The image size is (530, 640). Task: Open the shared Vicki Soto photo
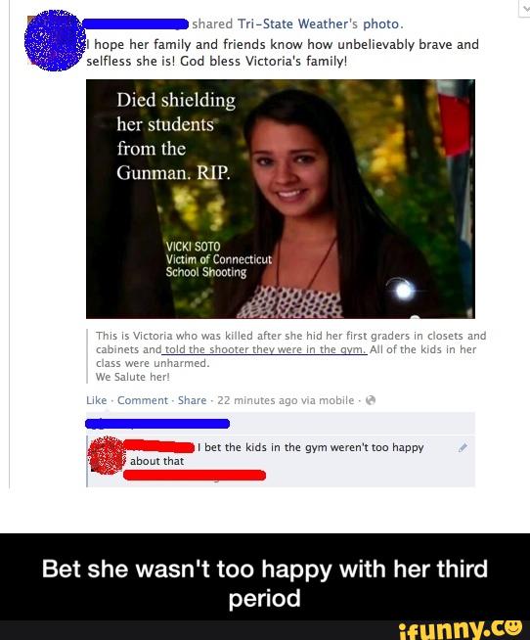pos(281,199)
